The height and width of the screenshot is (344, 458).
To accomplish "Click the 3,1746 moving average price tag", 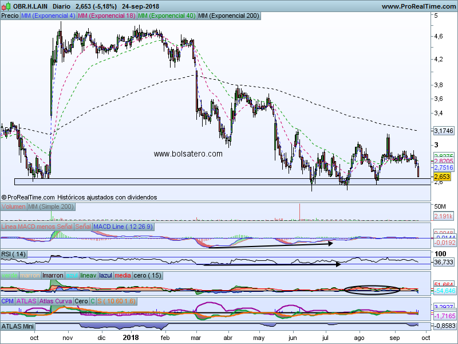I will (443, 131).
